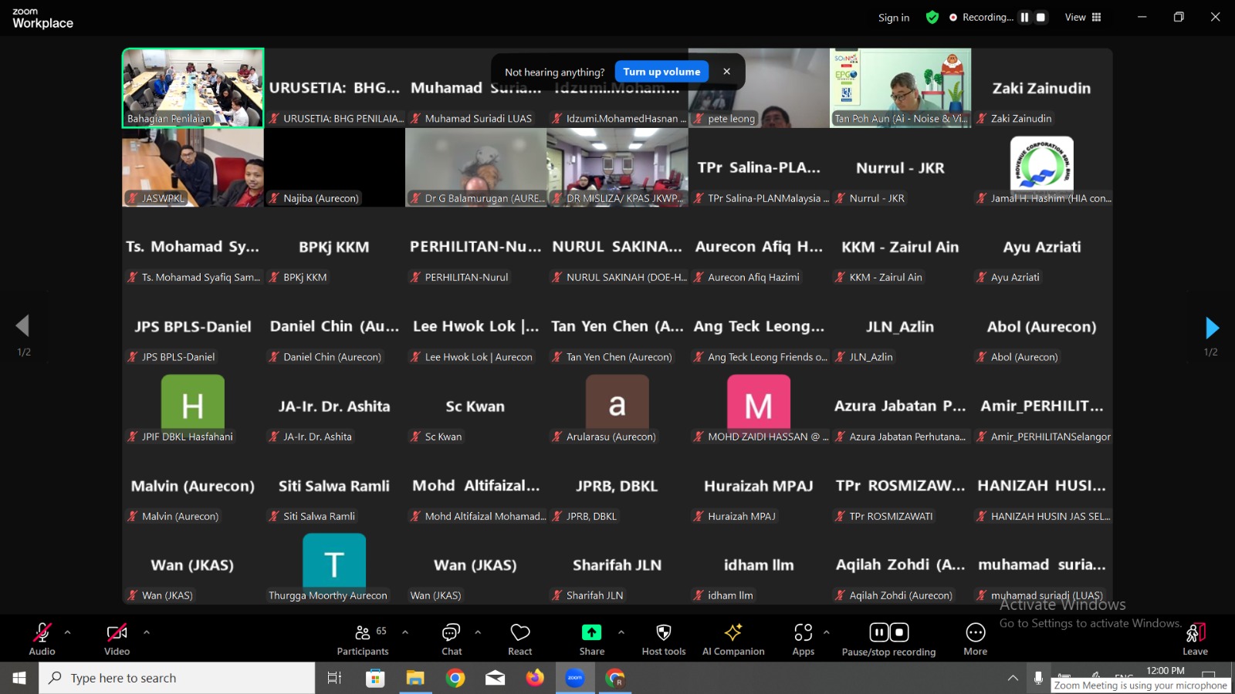Launch AI Companion
This screenshot has width=1235, height=694.
point(733,638)
